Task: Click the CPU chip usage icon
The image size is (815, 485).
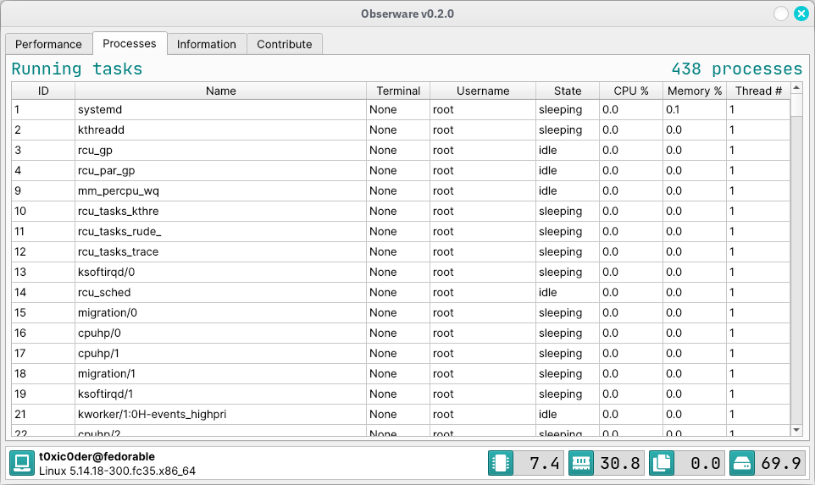Action: coord(501,463)
